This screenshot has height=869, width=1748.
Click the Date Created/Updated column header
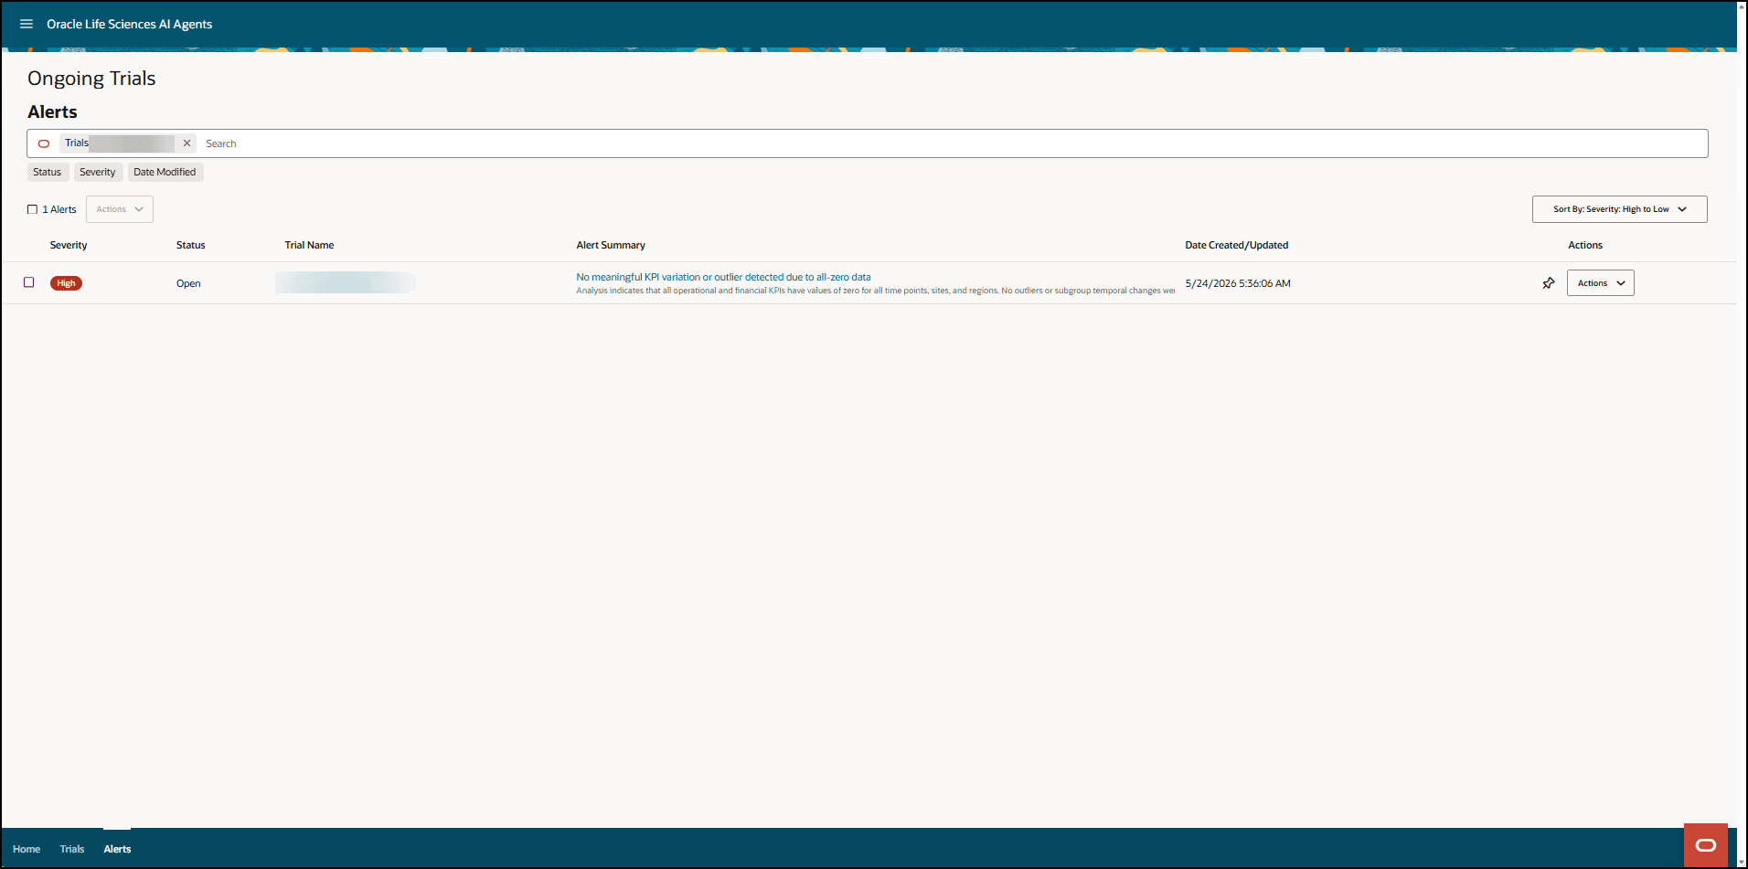tap(1237, 245)
